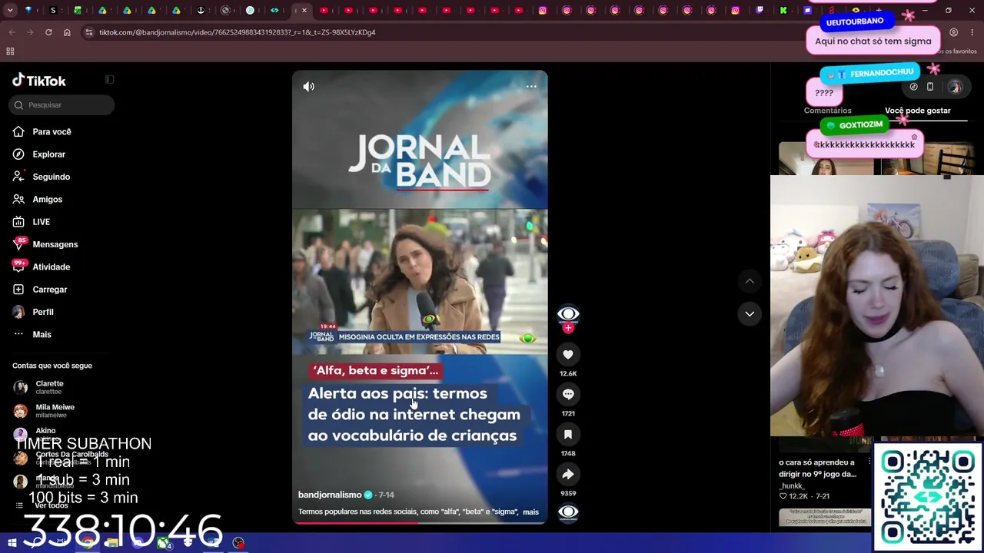
Task: Expand the Mais menu in sidebar
Action: coord(42,335)
